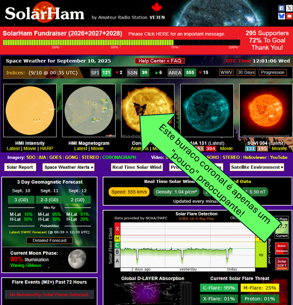This screenshot has height=305, width=293.
Task: Open the YouTube social icon
Action: pos(289,16)
